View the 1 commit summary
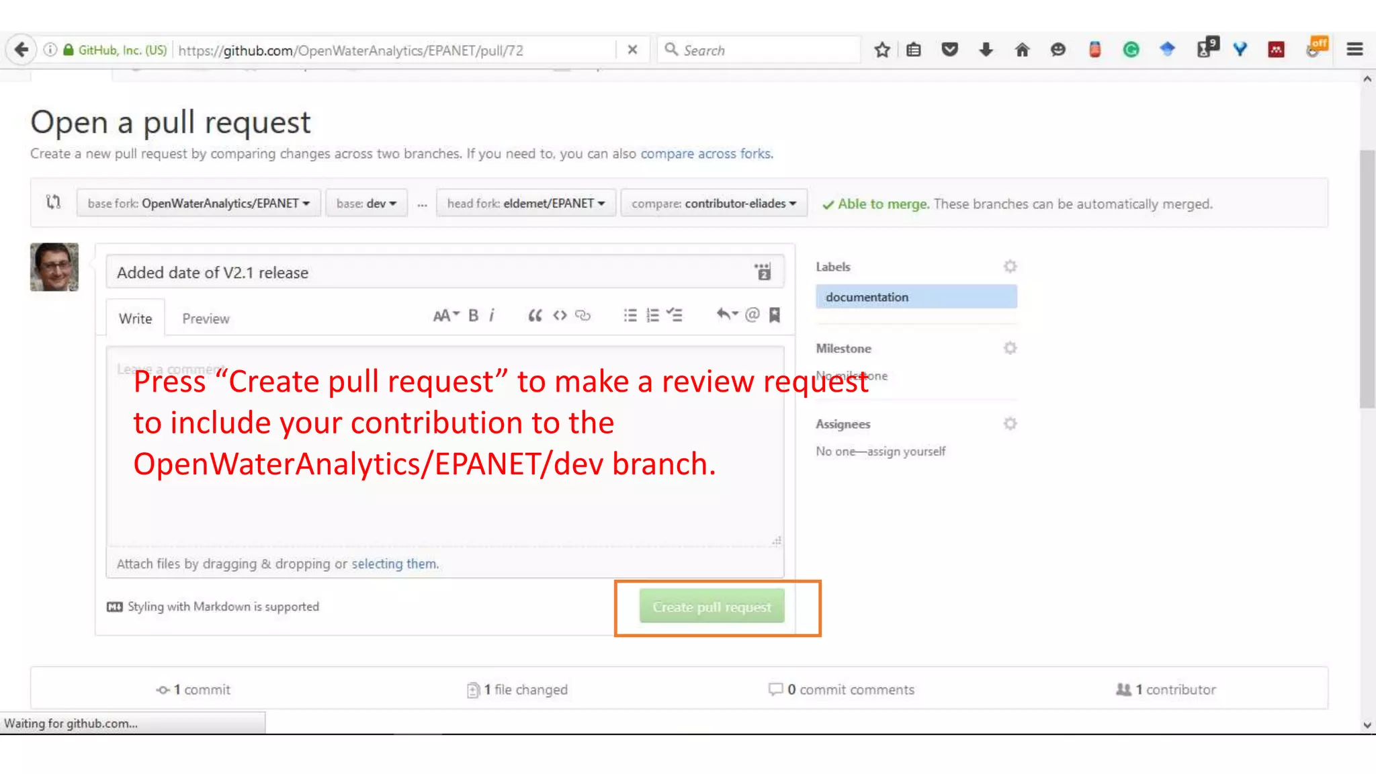 [x=193, y=689]
